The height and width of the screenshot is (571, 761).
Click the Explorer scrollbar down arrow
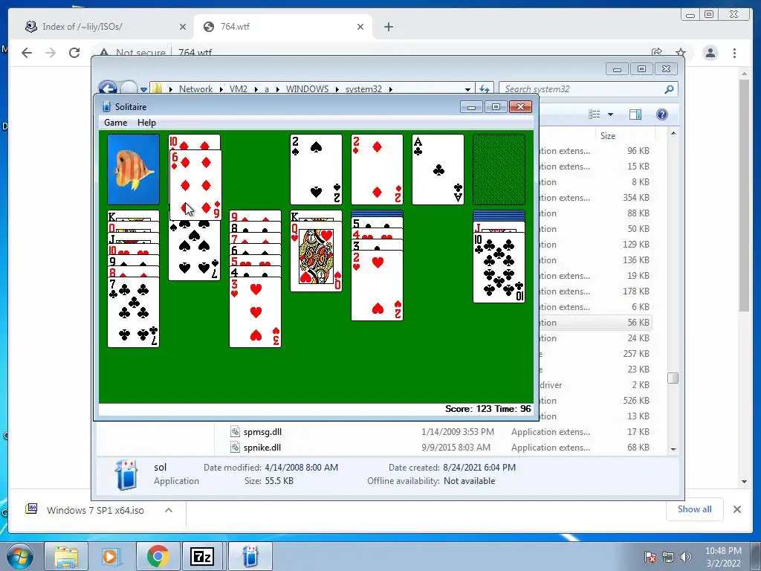click(x=673, y=449)
